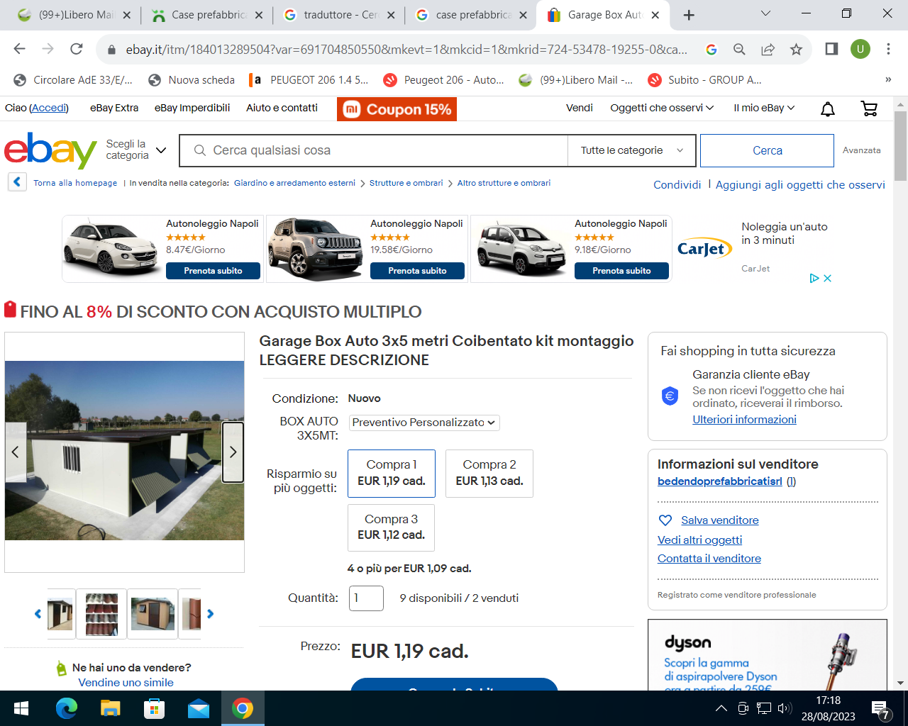
Task: Open the eBay shopping cart icon
Action: [869, 108]
